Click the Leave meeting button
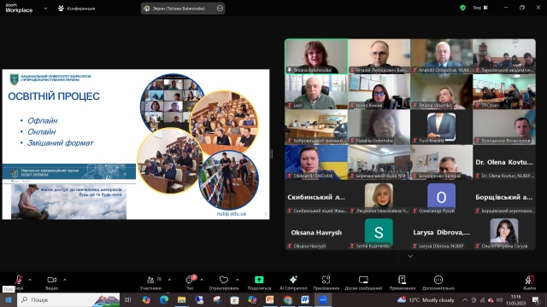The height and width of the screenshot is (307, 547). point(529,282)
